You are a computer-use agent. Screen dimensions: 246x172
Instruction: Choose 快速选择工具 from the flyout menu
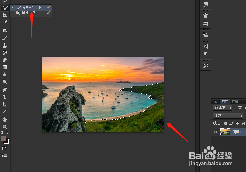31,7
